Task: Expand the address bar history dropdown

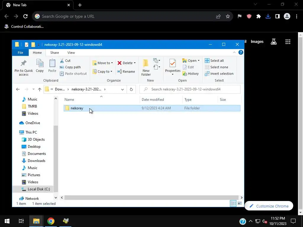Action: pyautogui.click(x=122, y=89)
